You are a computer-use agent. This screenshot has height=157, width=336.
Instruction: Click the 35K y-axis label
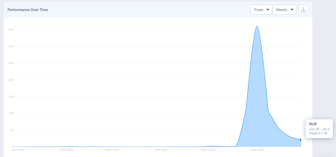[x=11, y=29]
